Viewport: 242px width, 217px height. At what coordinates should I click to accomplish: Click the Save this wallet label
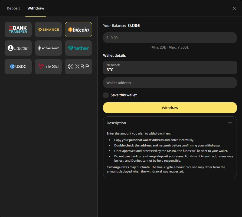[x=124, y=95]
